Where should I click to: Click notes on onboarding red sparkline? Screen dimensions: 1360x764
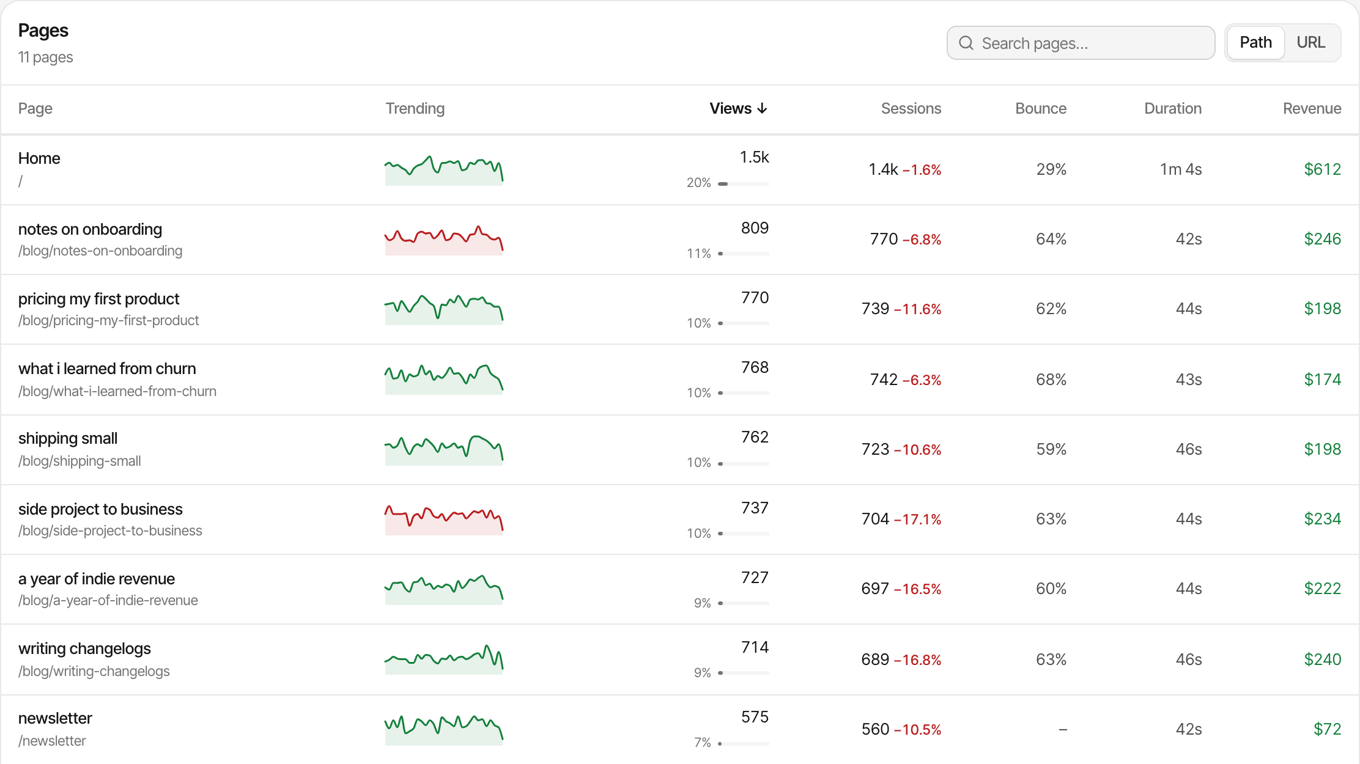[444, 240]
